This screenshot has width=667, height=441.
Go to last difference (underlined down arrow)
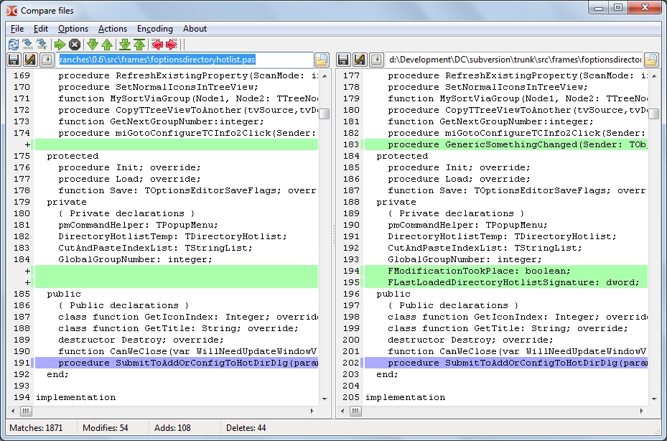tap(125, 45)
